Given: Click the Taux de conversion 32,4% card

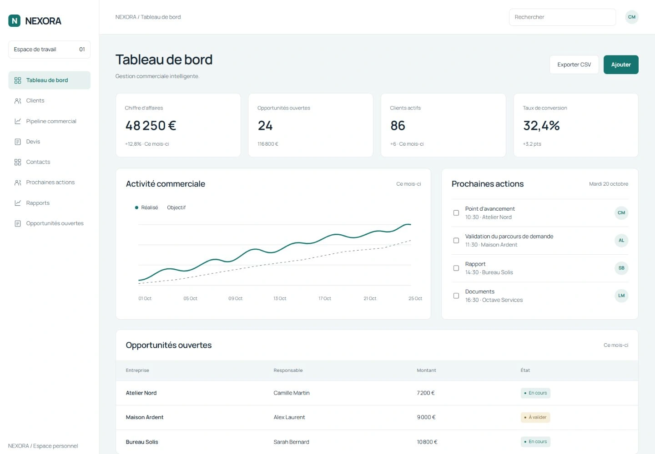Looking at the screenshot, I should click(x=576, y=125).
